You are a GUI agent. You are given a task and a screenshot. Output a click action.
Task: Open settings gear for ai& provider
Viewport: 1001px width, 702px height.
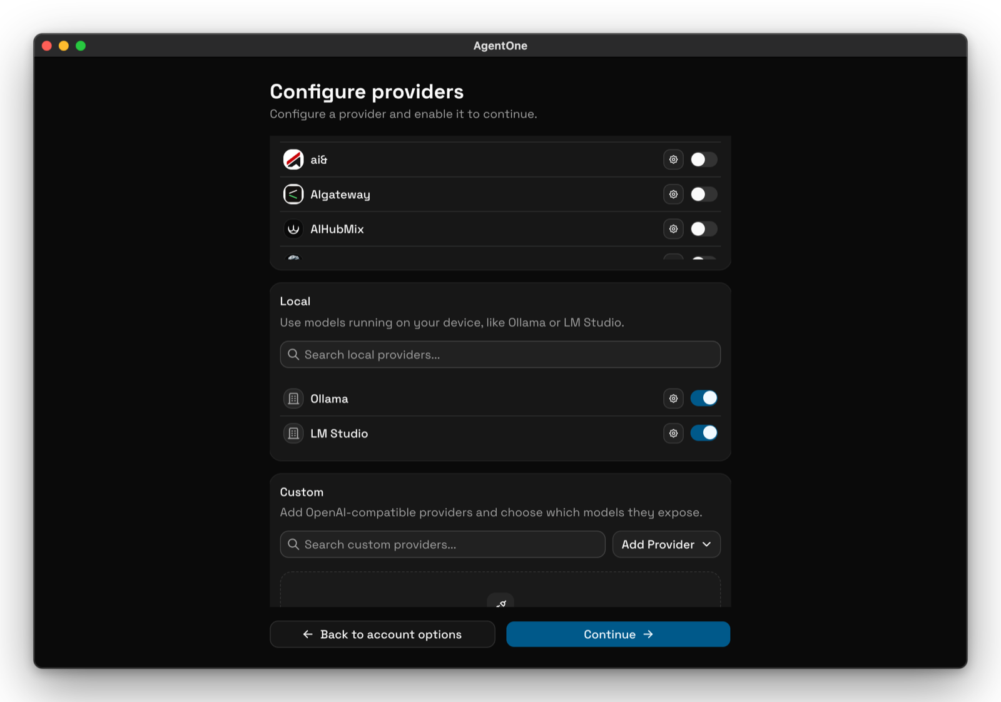tap(673, 160)
